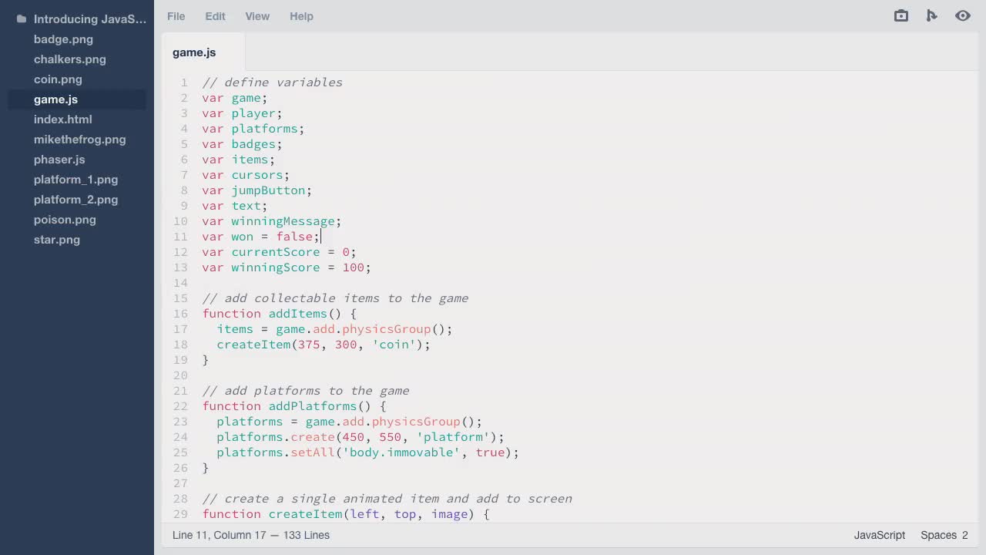Screen dimensions: 986x555
Task: Click the JavaScript language selector
Action: [879, 535]
